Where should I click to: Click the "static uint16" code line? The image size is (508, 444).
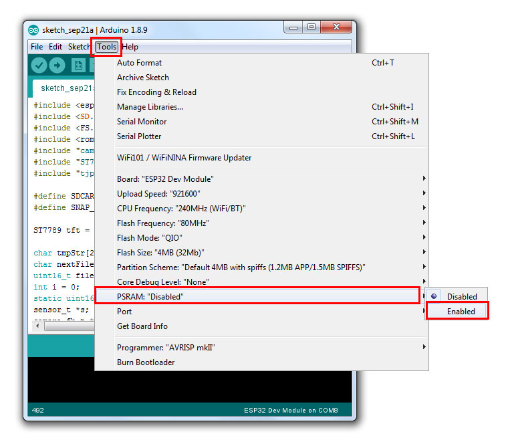point(63,298)
